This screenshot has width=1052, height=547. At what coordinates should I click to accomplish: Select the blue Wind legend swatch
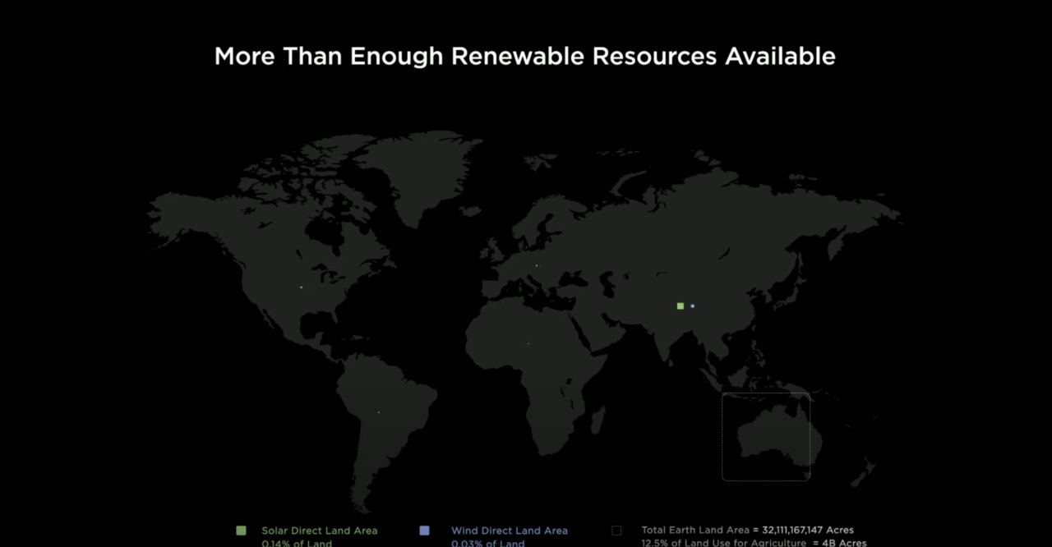click(x=424, y=531)
